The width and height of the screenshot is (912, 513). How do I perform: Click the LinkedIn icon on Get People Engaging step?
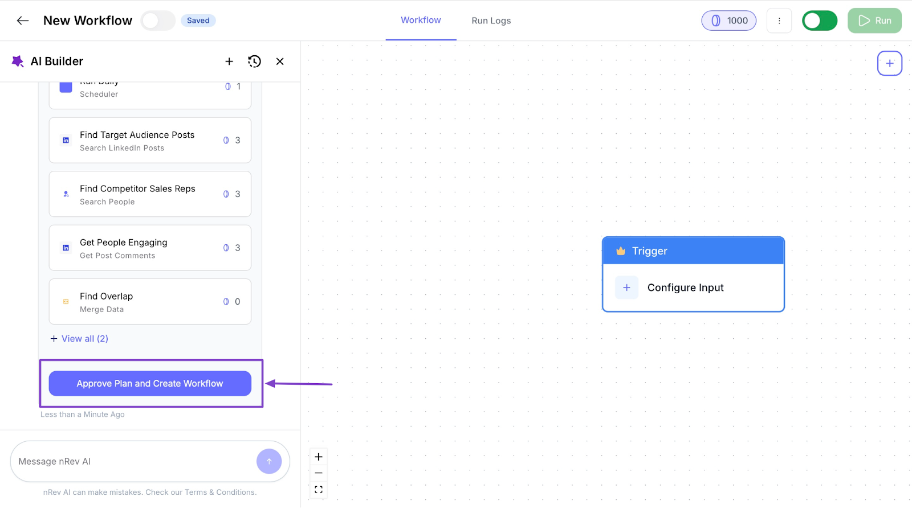pos(65,248)
